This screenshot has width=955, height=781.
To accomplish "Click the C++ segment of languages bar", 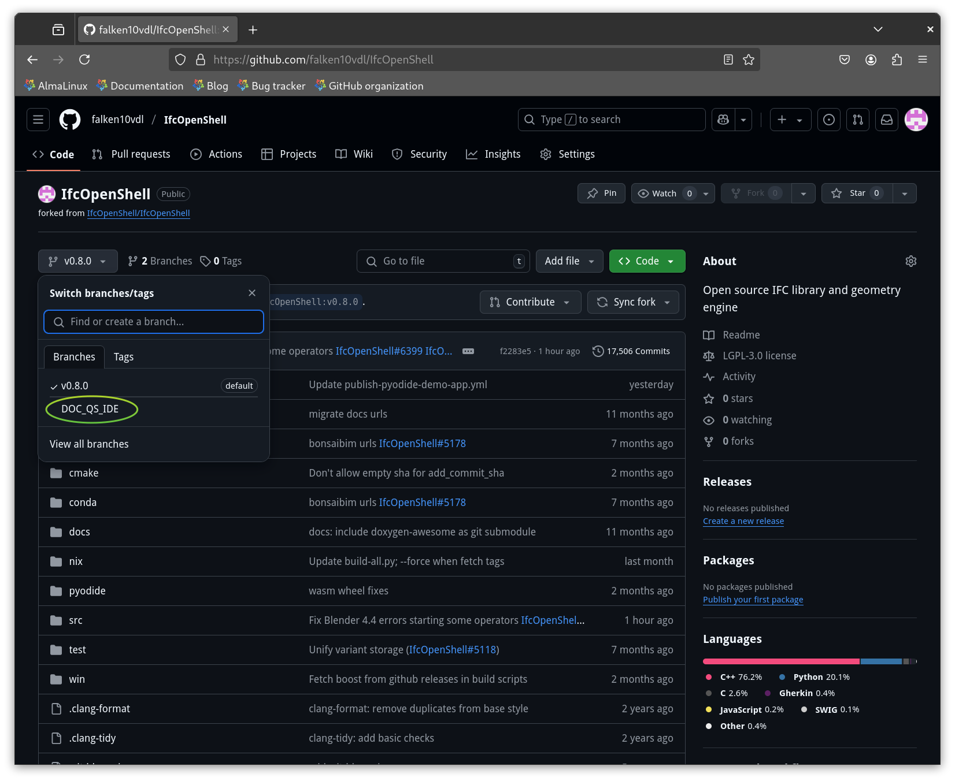I will (x=781, y=661).
